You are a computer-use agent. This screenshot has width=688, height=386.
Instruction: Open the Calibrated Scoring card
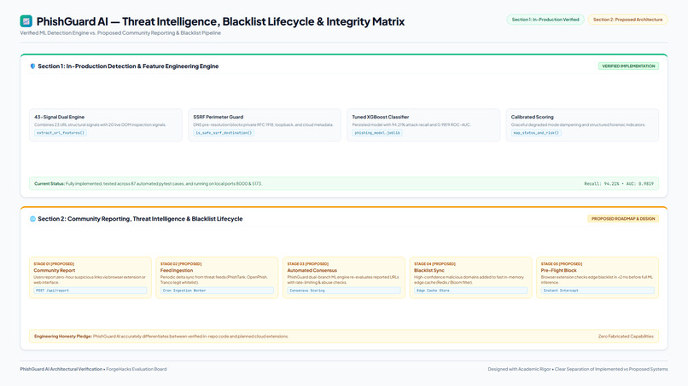(x=582, y=125)
